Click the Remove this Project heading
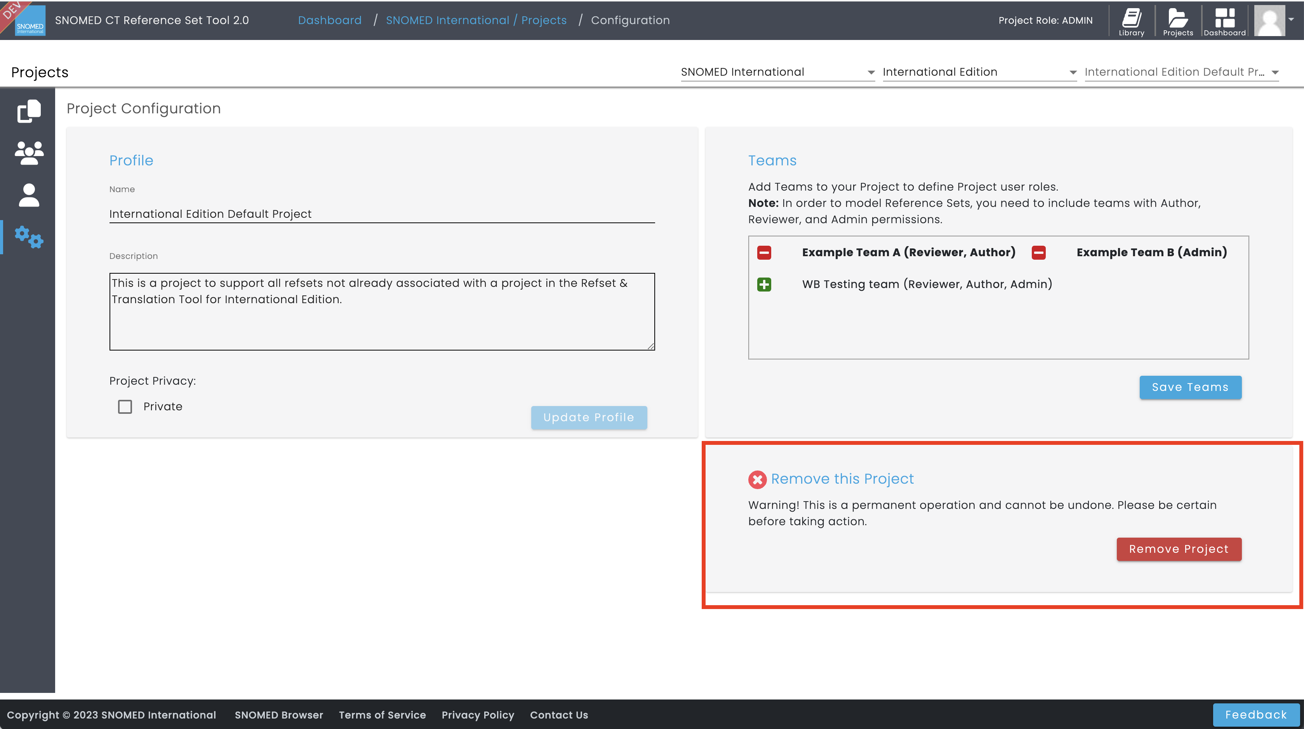The image size is (1304, 729). (842, 479)
